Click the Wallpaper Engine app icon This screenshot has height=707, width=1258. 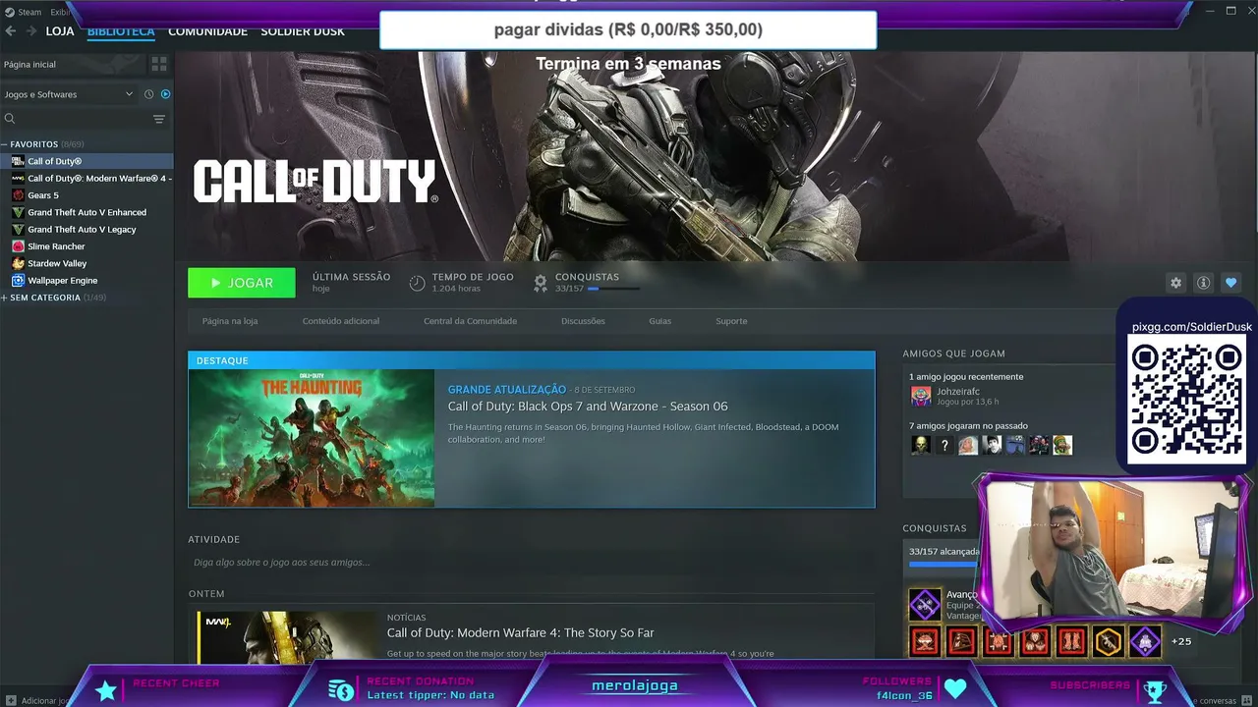[x=18, y=281]
